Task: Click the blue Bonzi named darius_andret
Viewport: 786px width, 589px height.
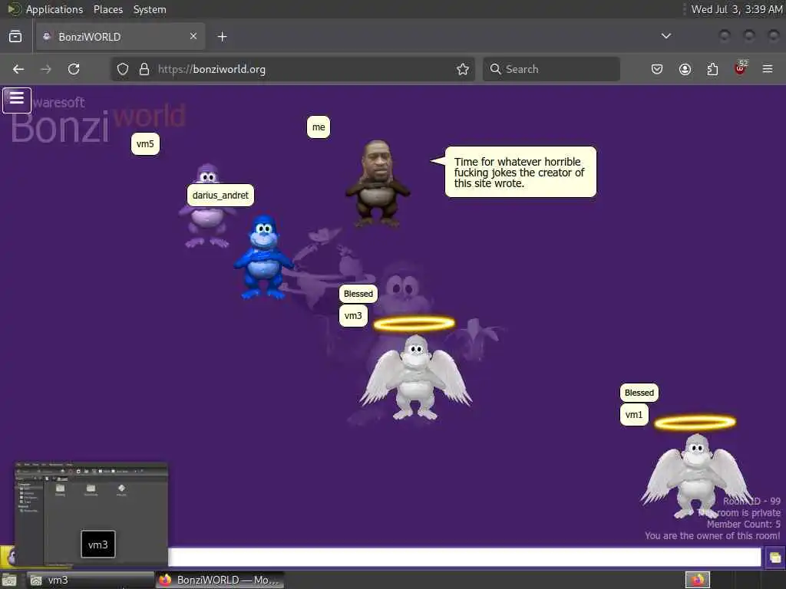Action: pyautogui.click(x=264, y=257)
